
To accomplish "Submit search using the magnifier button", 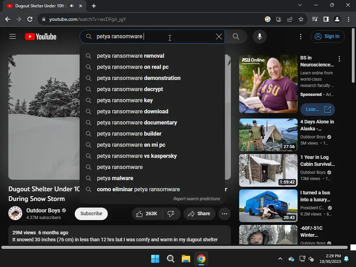I will tap(236, 36).
